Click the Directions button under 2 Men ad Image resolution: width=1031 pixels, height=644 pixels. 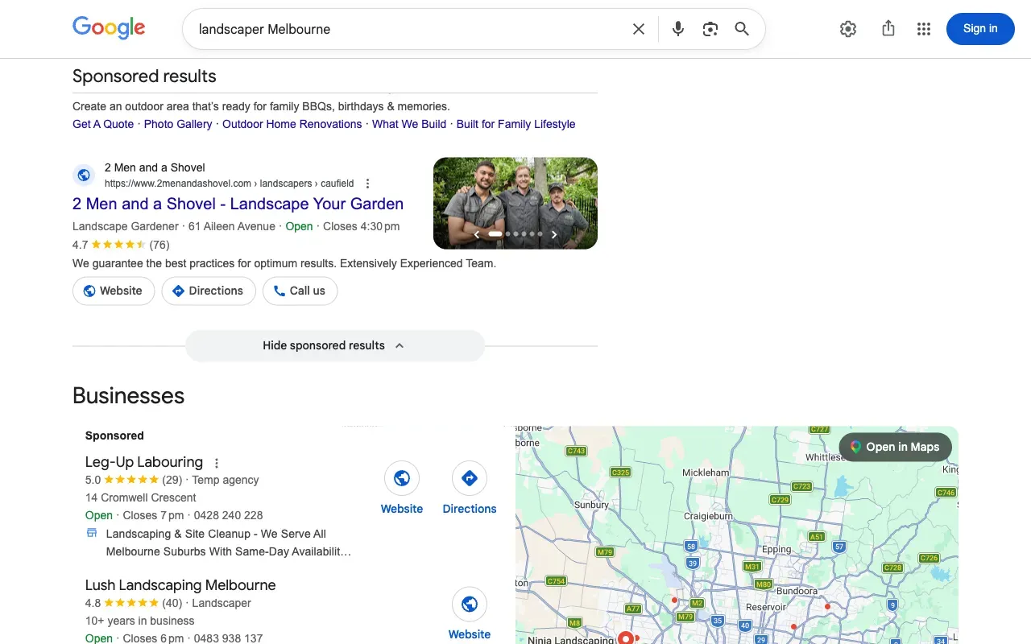209,291
